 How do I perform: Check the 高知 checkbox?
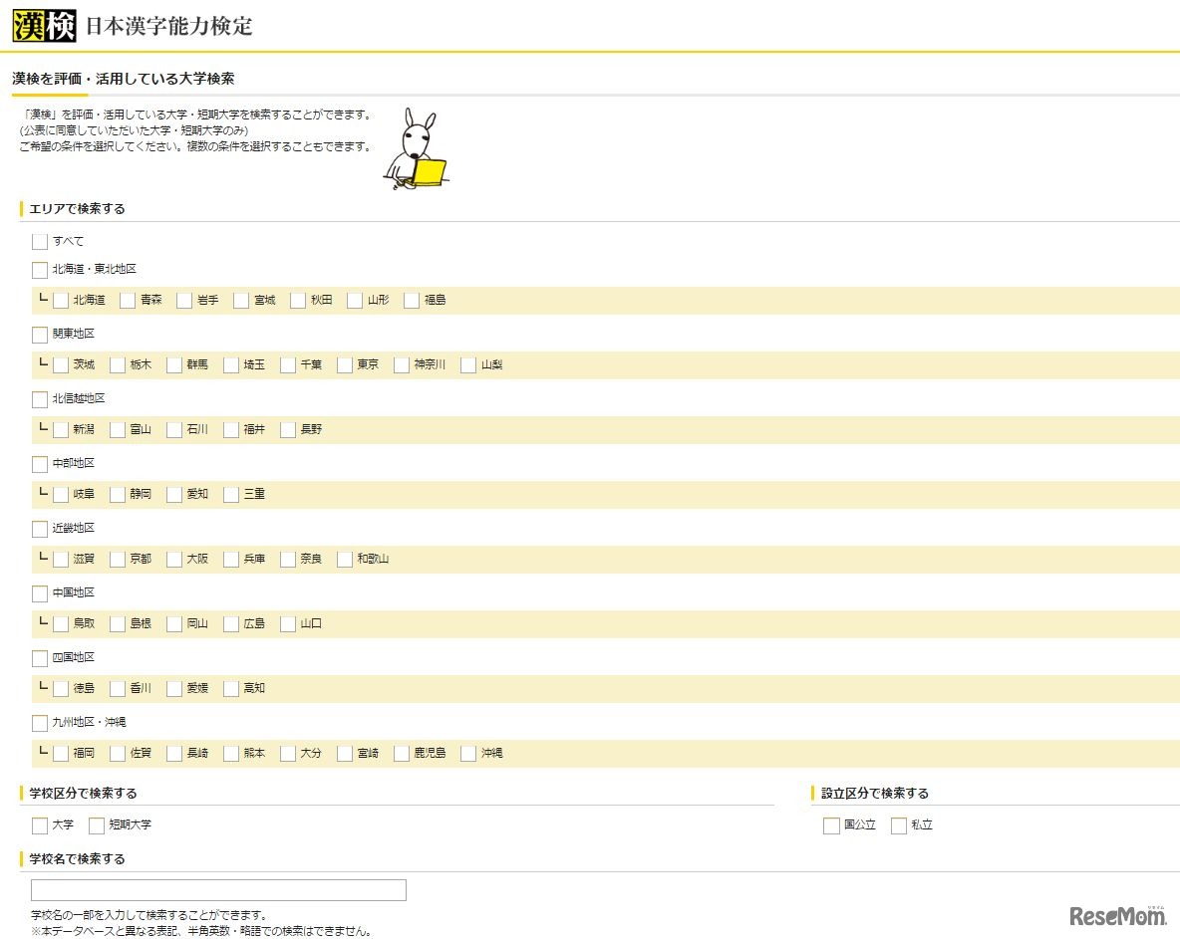(x=231, y=688)
